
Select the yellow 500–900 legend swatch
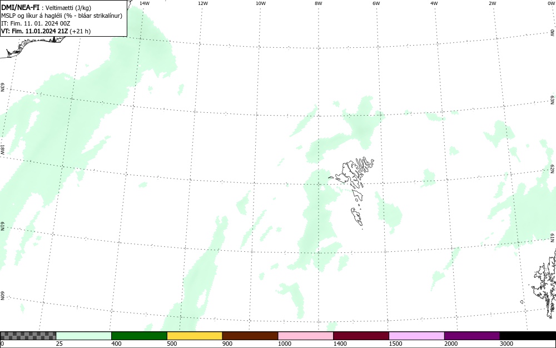click(195, 336)
